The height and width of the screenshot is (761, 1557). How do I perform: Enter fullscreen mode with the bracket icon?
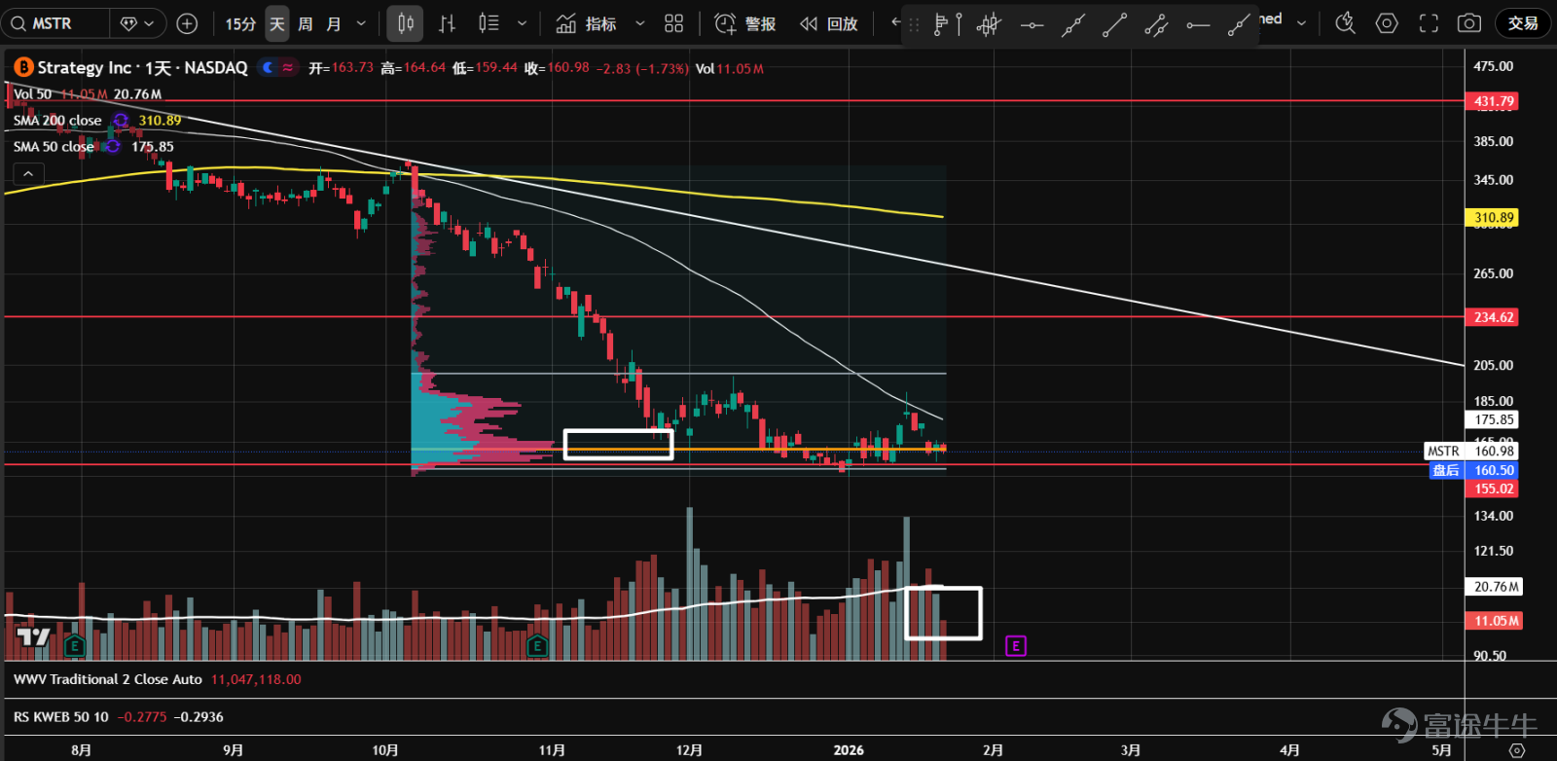(x=1429, y=23)
